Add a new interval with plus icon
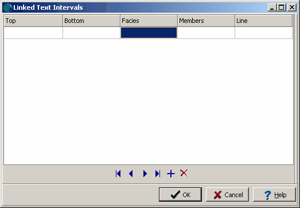Screen dimensions: 300x208 click(x=171, y=174)
